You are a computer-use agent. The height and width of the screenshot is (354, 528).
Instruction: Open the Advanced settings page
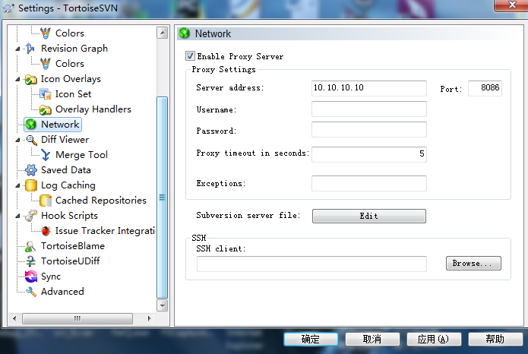pos(62,292)
